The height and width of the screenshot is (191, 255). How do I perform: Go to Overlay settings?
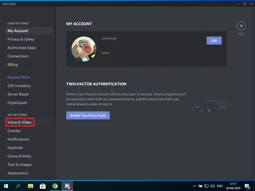coord(14,131)
